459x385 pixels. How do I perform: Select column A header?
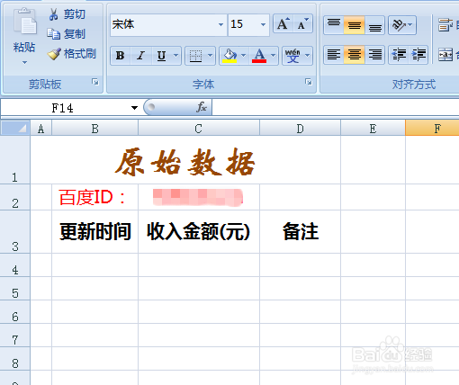click(41, 129)
